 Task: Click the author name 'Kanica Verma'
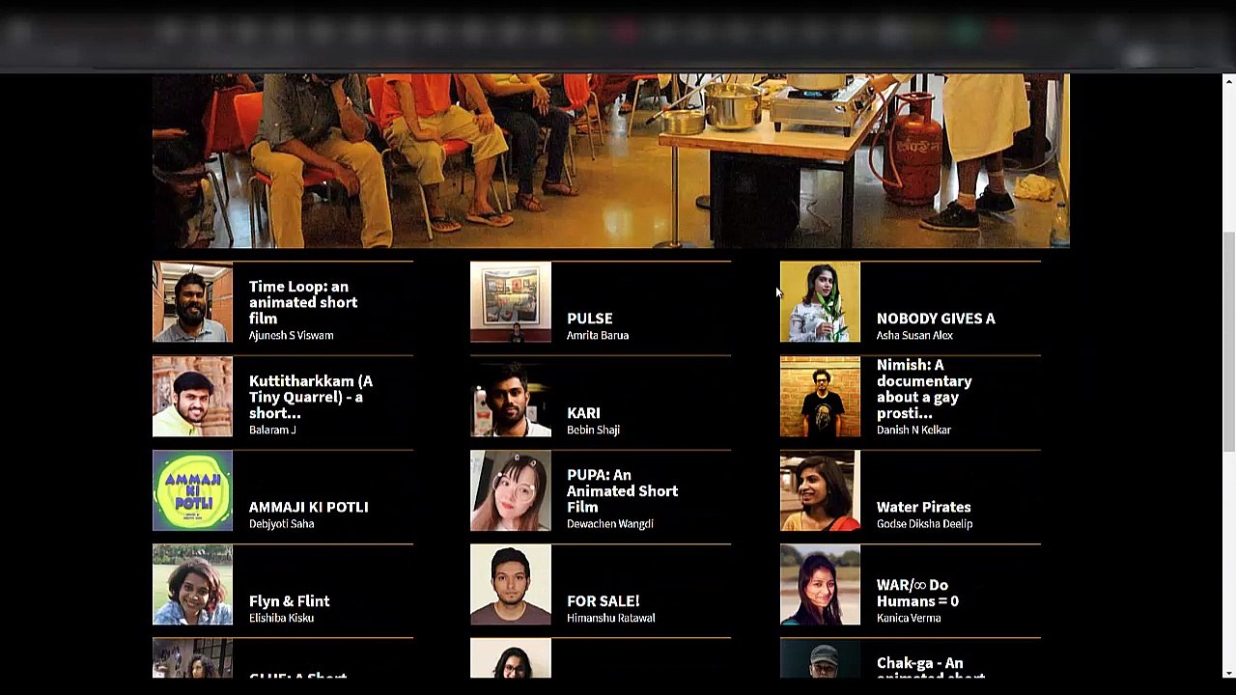tap(909, 618)
